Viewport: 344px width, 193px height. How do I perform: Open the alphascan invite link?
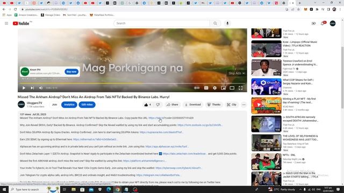tap(167, 146)
